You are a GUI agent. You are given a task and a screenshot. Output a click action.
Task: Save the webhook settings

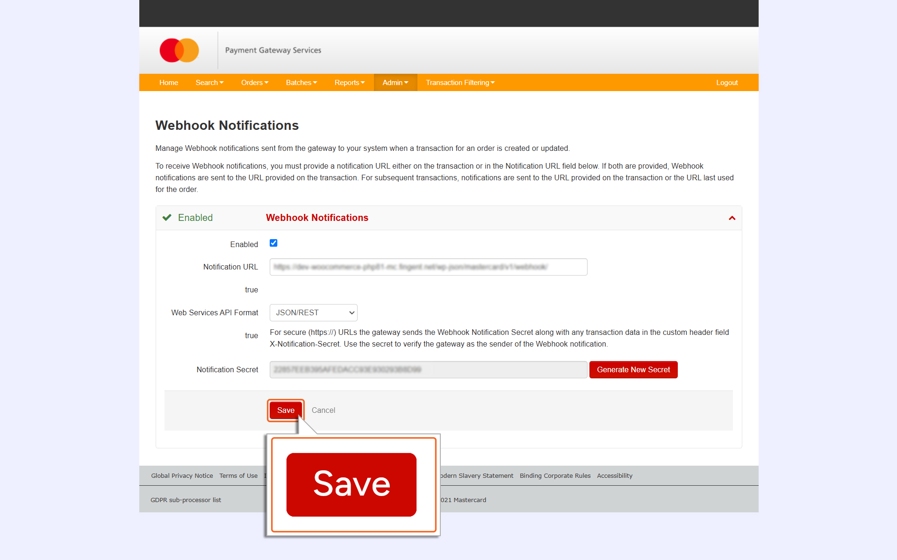click(286, 411)
